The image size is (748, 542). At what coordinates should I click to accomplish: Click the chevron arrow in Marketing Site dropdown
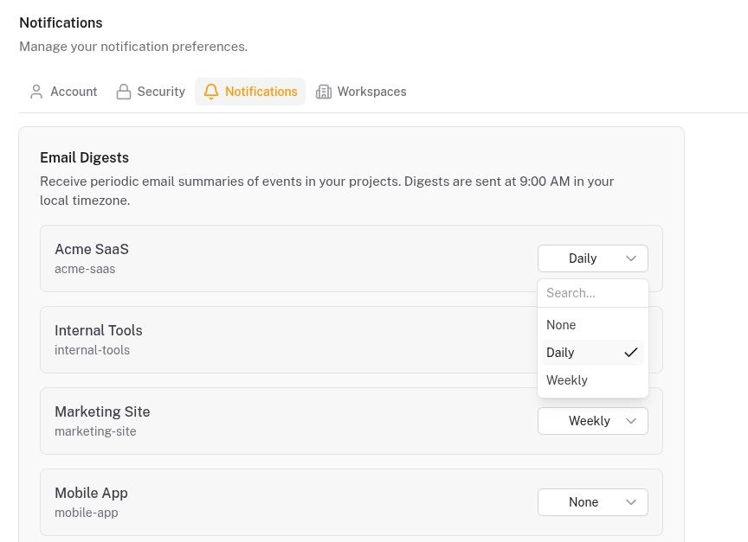(x=631, y=421)
